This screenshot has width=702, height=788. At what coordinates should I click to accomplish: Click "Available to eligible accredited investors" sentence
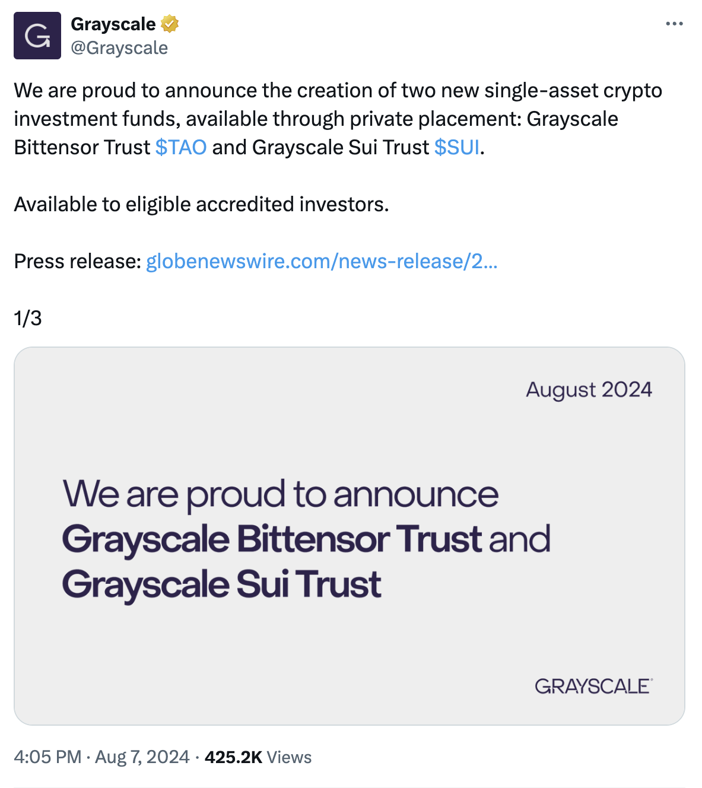point(201,204)
